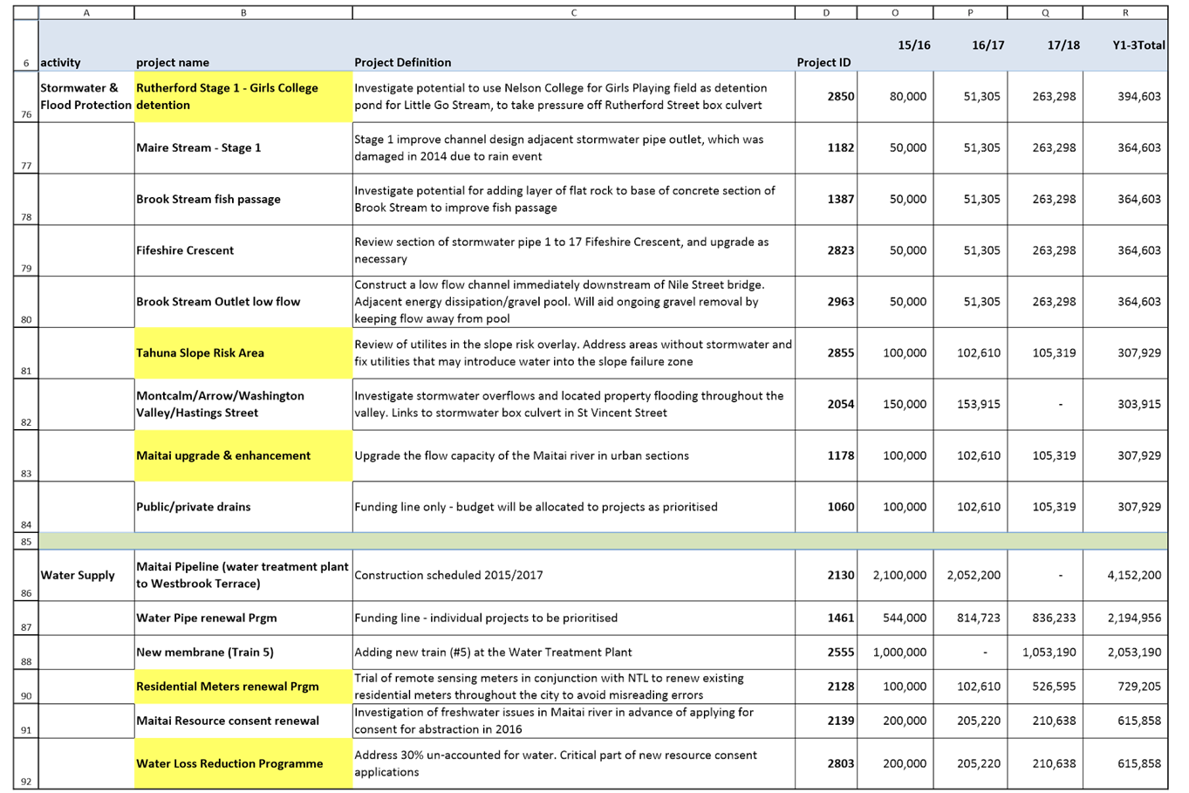Select row 76 header
1189x793 pixels.
coord(26,97)
